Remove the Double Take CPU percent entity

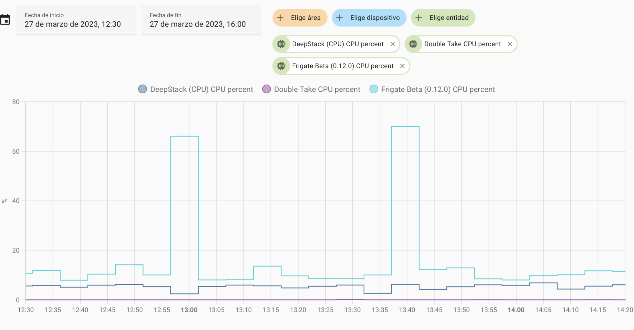510,44
